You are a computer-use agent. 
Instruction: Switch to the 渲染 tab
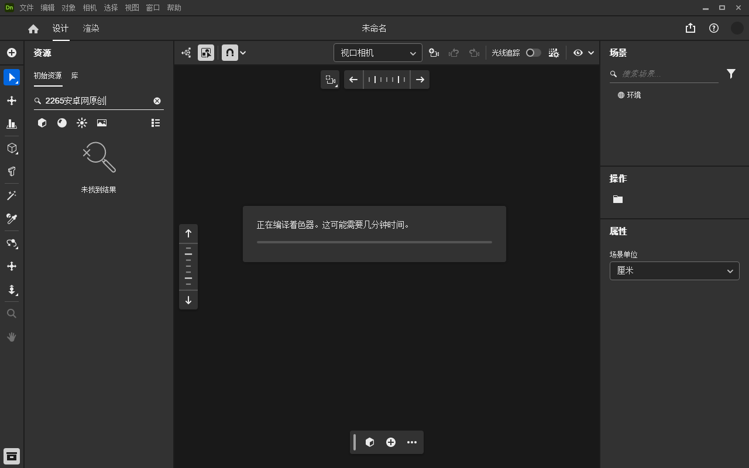coord(91,27)
